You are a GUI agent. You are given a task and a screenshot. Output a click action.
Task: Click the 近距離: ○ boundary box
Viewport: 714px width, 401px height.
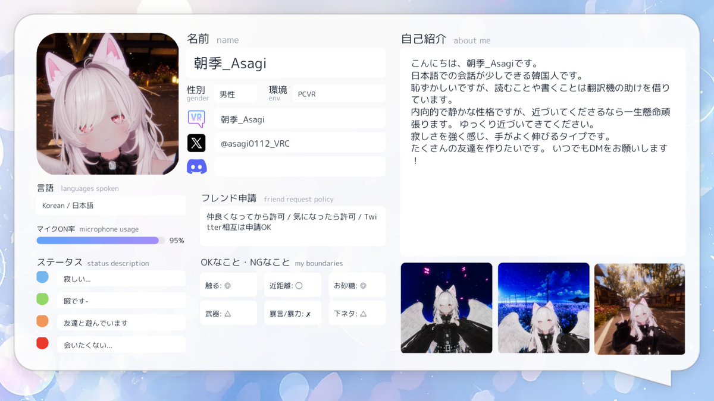tap(293, 285)
